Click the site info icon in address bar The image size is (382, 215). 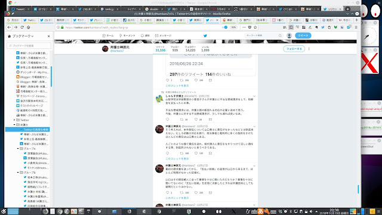pyautogui.click(x=58, y=27)
